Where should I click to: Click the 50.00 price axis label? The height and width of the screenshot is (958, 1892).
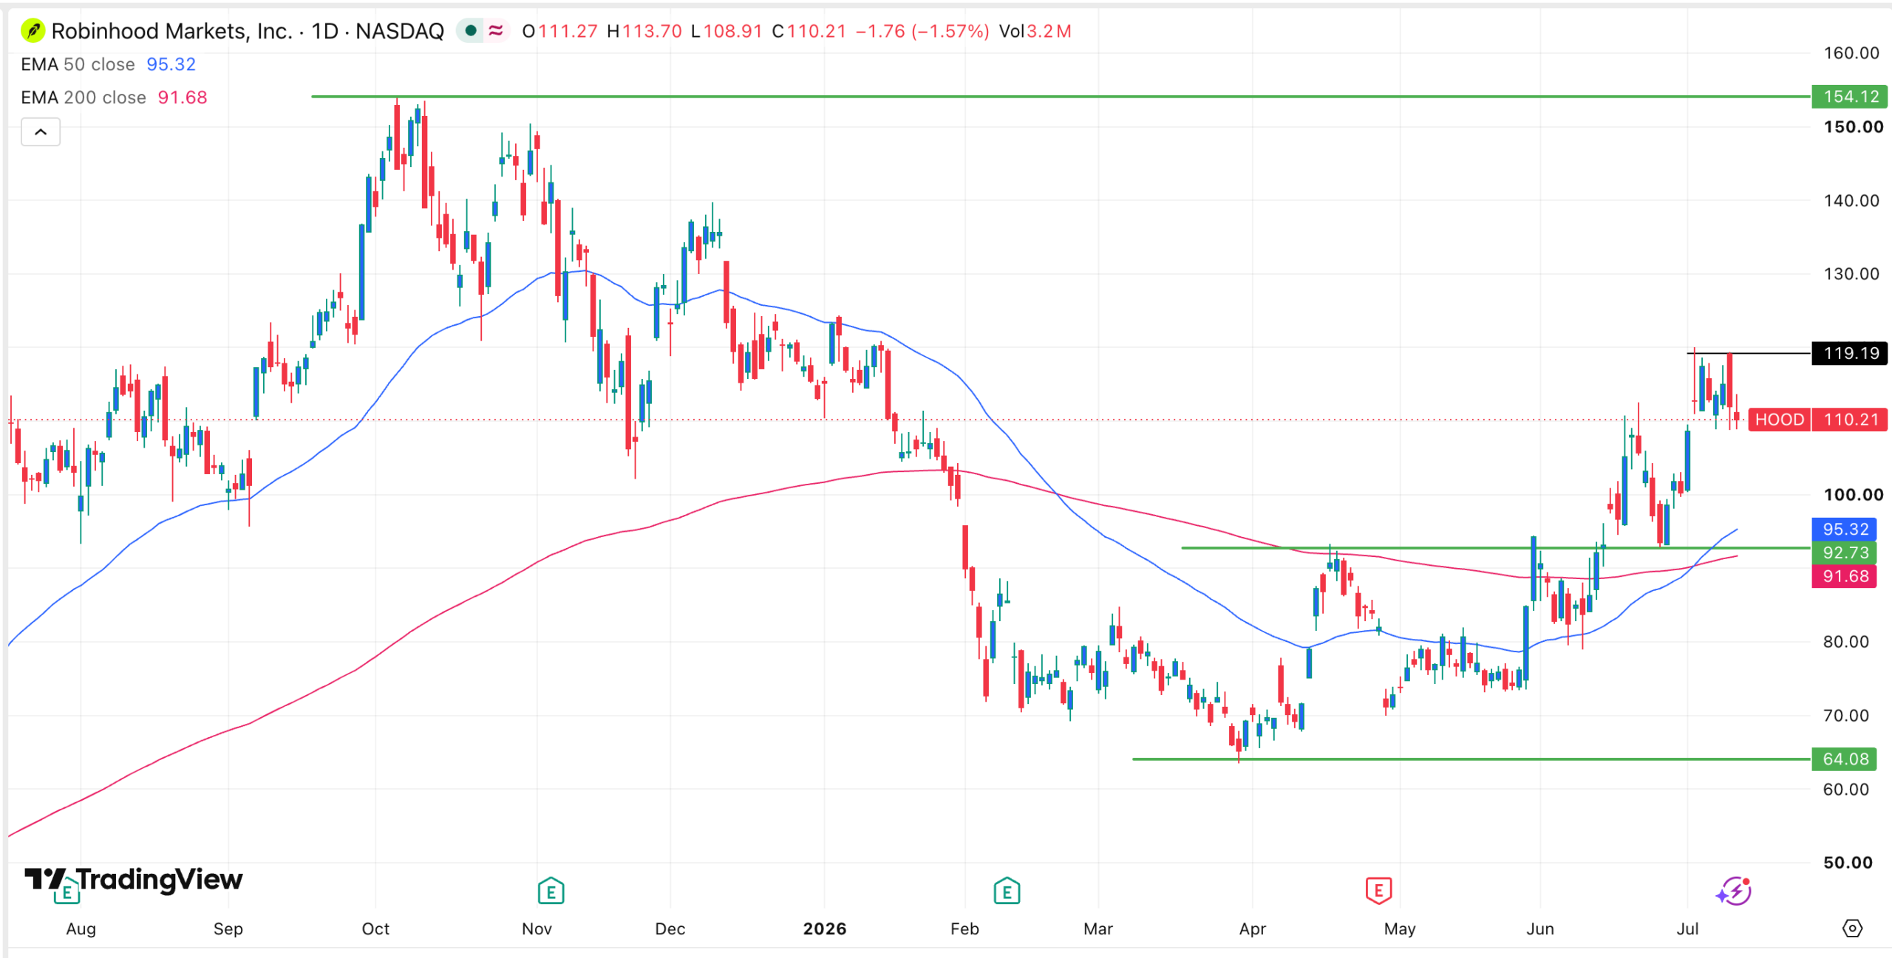[1848, 863]
